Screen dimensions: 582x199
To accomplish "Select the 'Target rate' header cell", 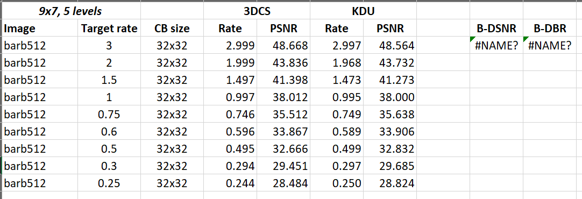I will (109, 28).
